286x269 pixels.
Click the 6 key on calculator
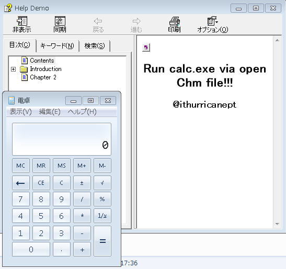[62, 216]
